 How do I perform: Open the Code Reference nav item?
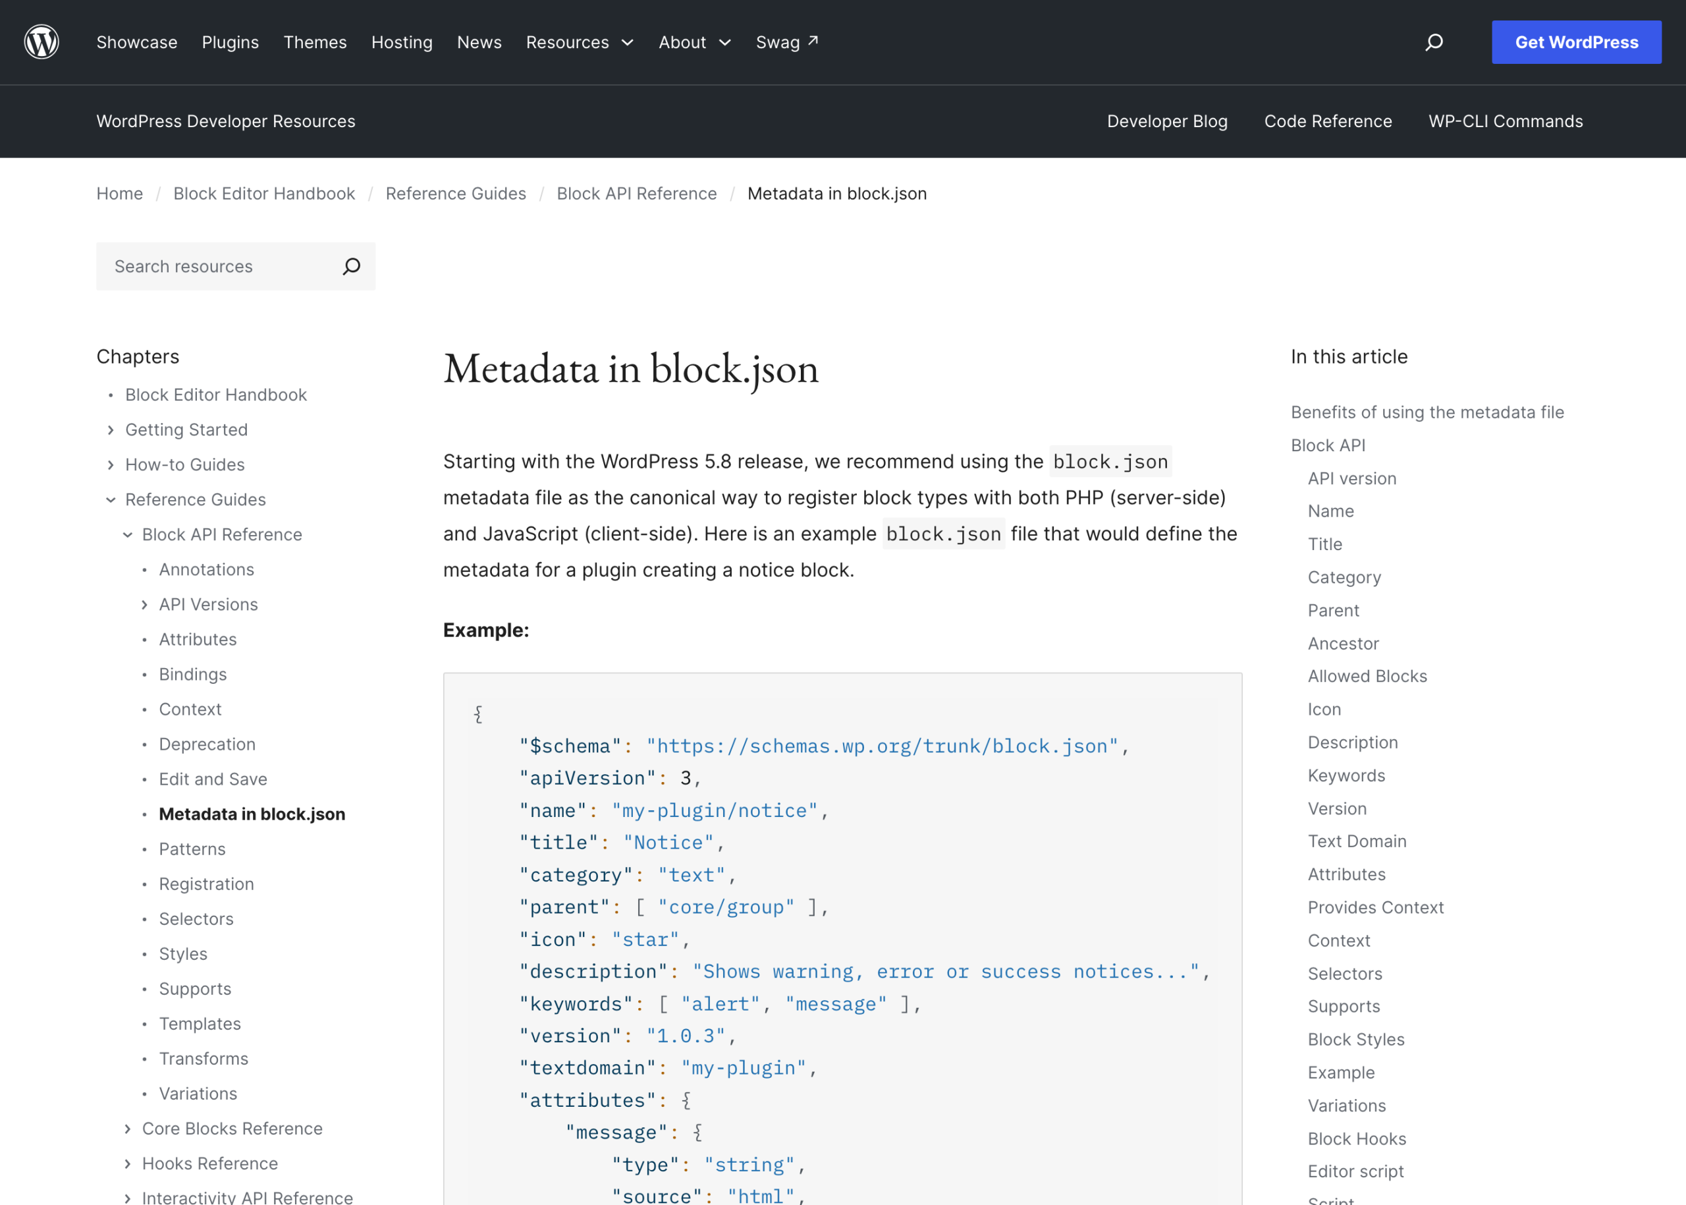[1328, 121]
